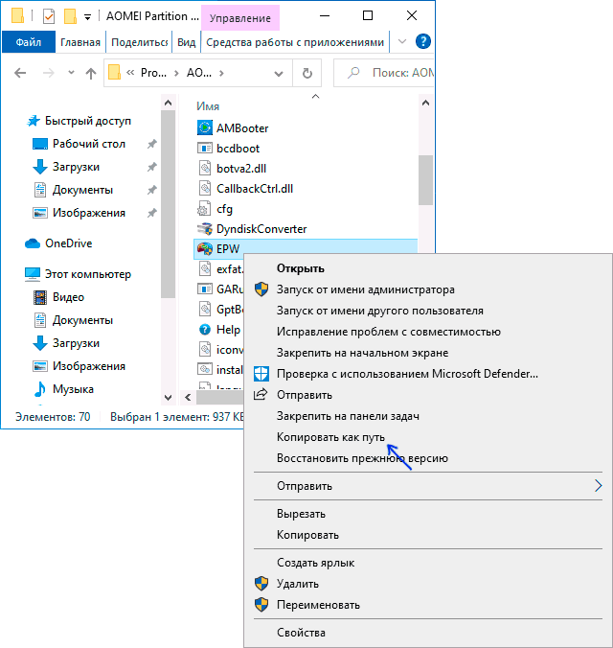
Task: Open Explorer help via the blue question icon
Action: (x=423, y=41)
